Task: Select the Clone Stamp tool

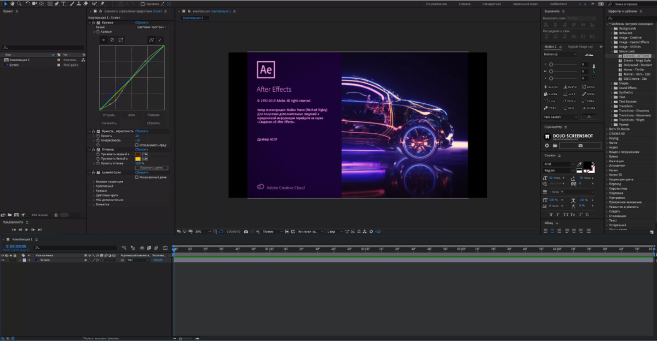Action: pyautogui.click(x=78, y=3)
